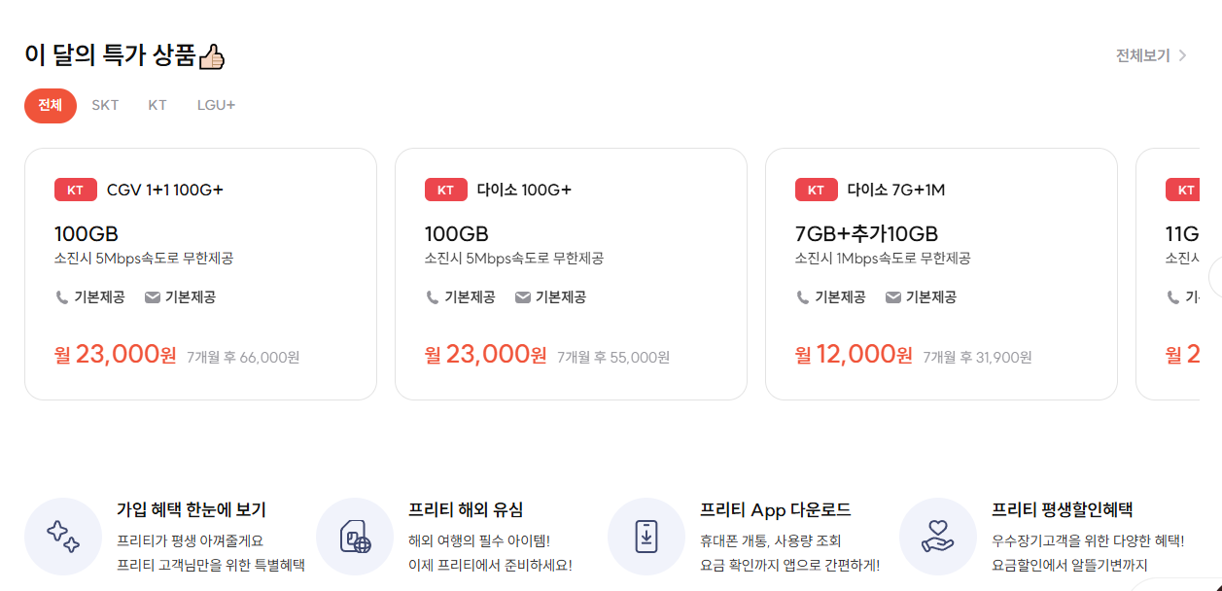Open the 전체보기 view-all link
This screenshot has height=591, width=1222.
pos(1142,55)
